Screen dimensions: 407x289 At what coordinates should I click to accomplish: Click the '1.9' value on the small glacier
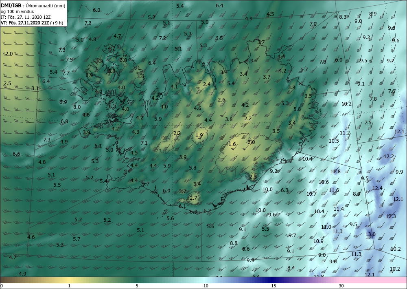tap(199, 135)
